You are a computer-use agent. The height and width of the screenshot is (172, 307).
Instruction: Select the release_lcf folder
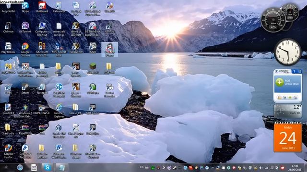75,109
